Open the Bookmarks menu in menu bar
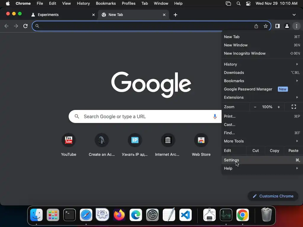The width and height of the screenshot is (303, 227). coord(106,4)
